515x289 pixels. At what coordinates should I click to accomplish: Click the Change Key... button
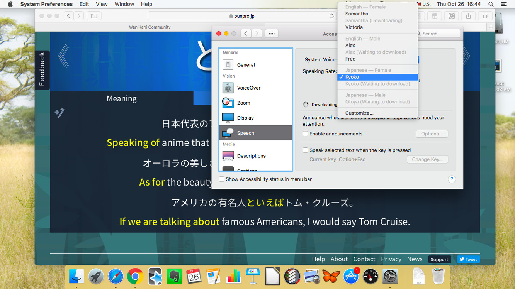click(427, 159)
